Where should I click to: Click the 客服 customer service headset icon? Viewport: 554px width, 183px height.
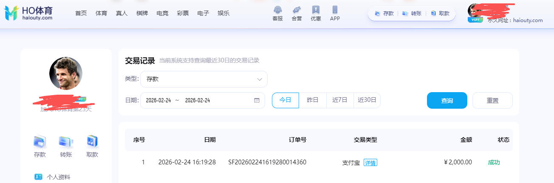(277, 10)
